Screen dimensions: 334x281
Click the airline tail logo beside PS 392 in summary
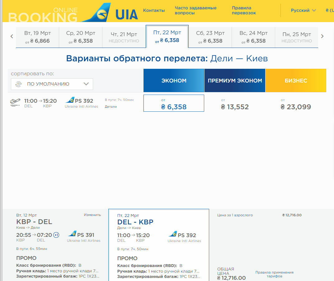pyautogui.click(x=173, y=234)
